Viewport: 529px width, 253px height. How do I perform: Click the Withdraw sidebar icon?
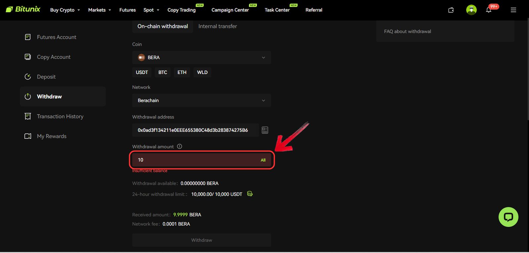point(28,96)
